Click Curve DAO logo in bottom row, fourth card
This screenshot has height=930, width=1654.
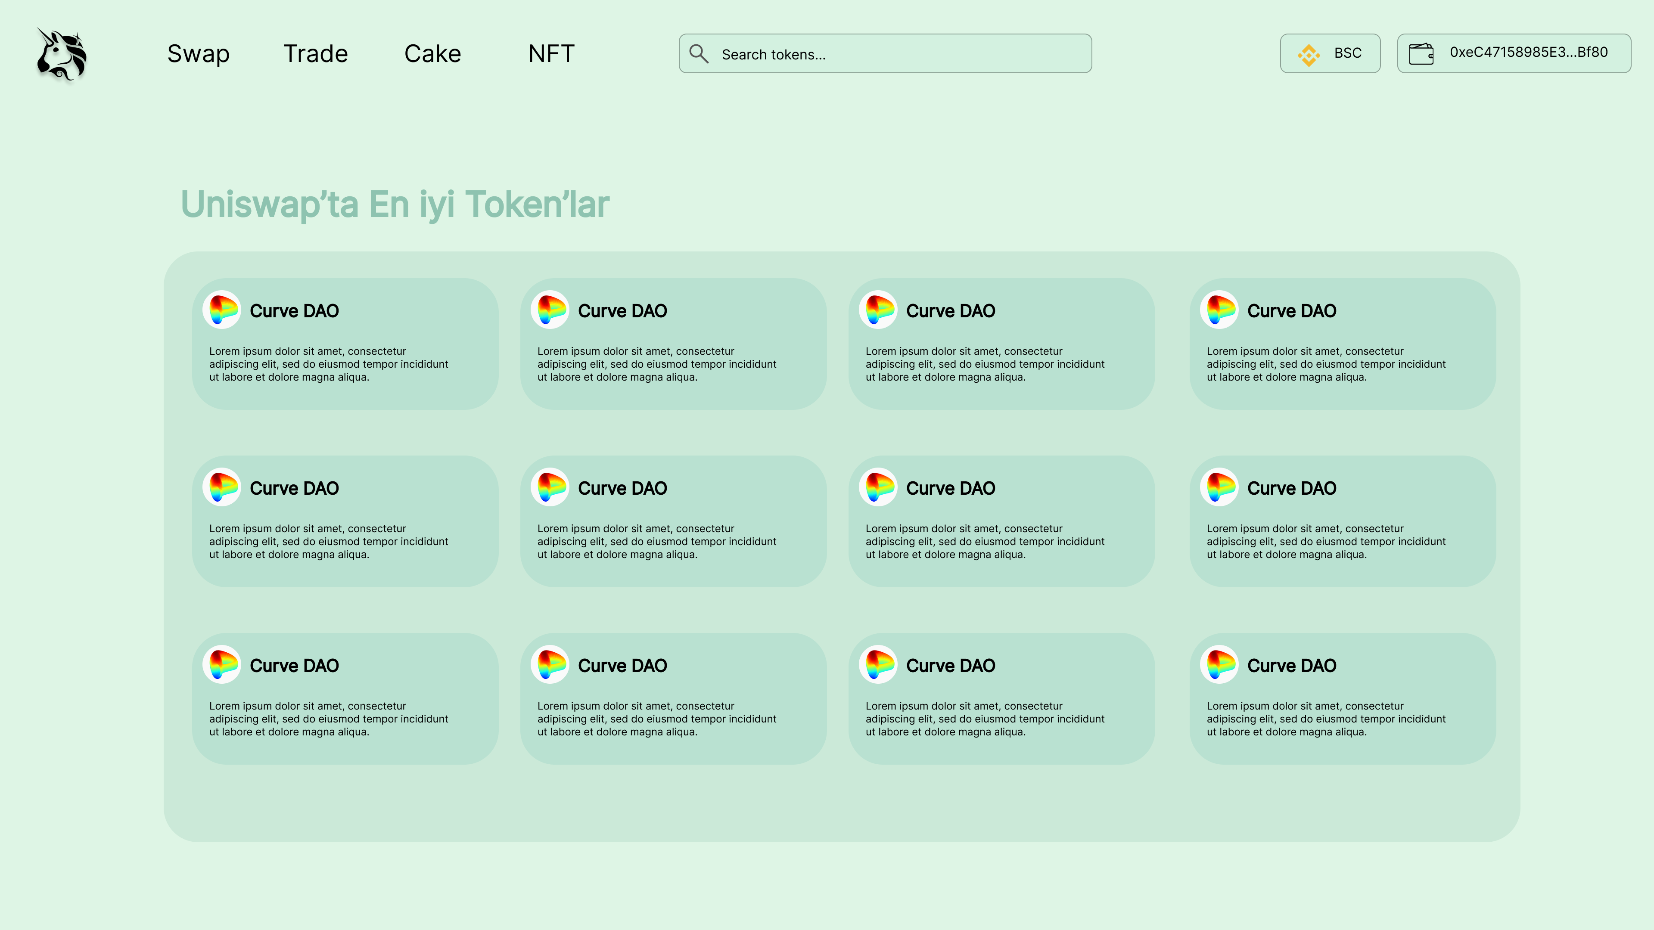1219,664
